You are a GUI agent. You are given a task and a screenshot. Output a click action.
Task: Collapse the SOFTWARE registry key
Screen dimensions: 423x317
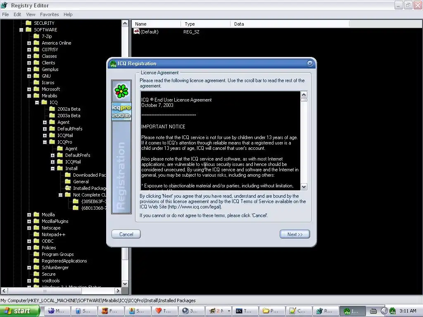[x=21, y=30]
